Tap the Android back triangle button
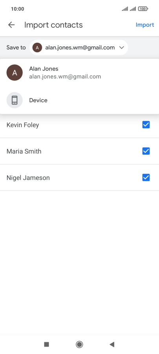The image size is (159, 354). pos(112,344)
